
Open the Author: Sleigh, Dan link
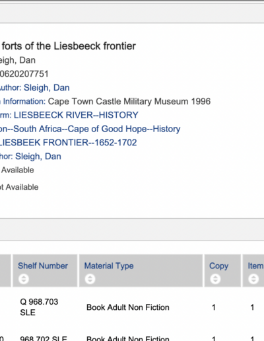coord(34,88)
